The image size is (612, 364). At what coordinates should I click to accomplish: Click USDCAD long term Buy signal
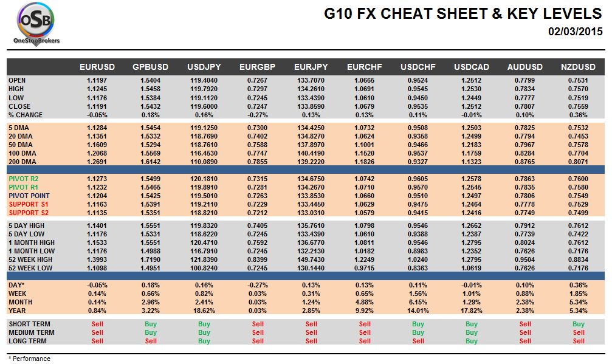tap(472, 341)
